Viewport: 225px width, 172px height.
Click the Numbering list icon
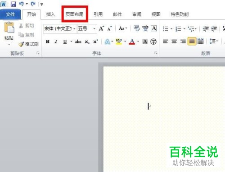click(x=179, y=28)
